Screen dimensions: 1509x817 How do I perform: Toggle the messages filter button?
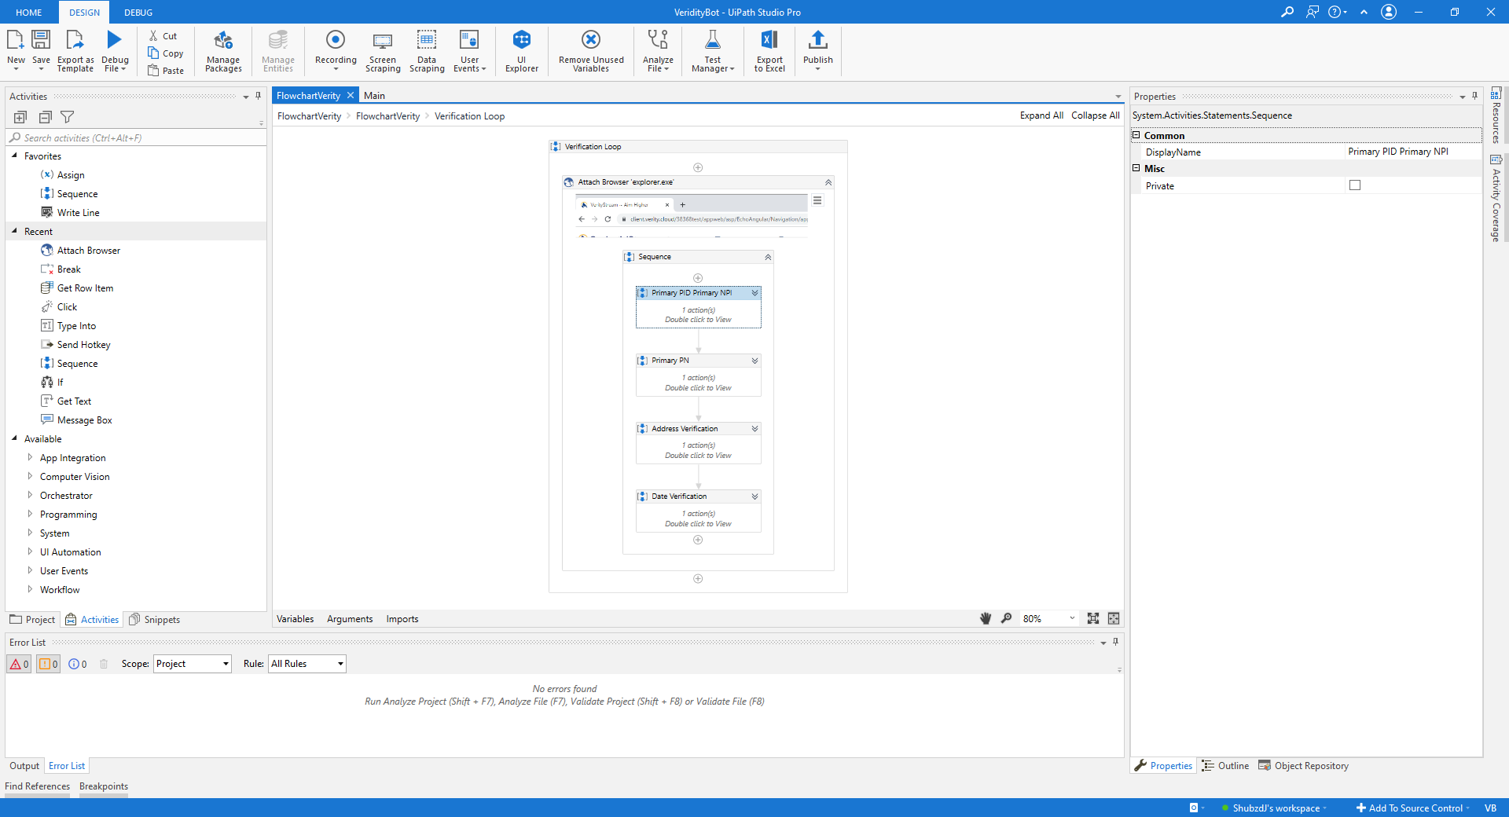78,664
